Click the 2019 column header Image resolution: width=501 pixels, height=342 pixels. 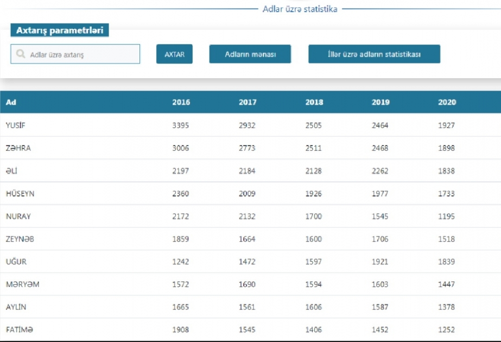coord(380,102)
